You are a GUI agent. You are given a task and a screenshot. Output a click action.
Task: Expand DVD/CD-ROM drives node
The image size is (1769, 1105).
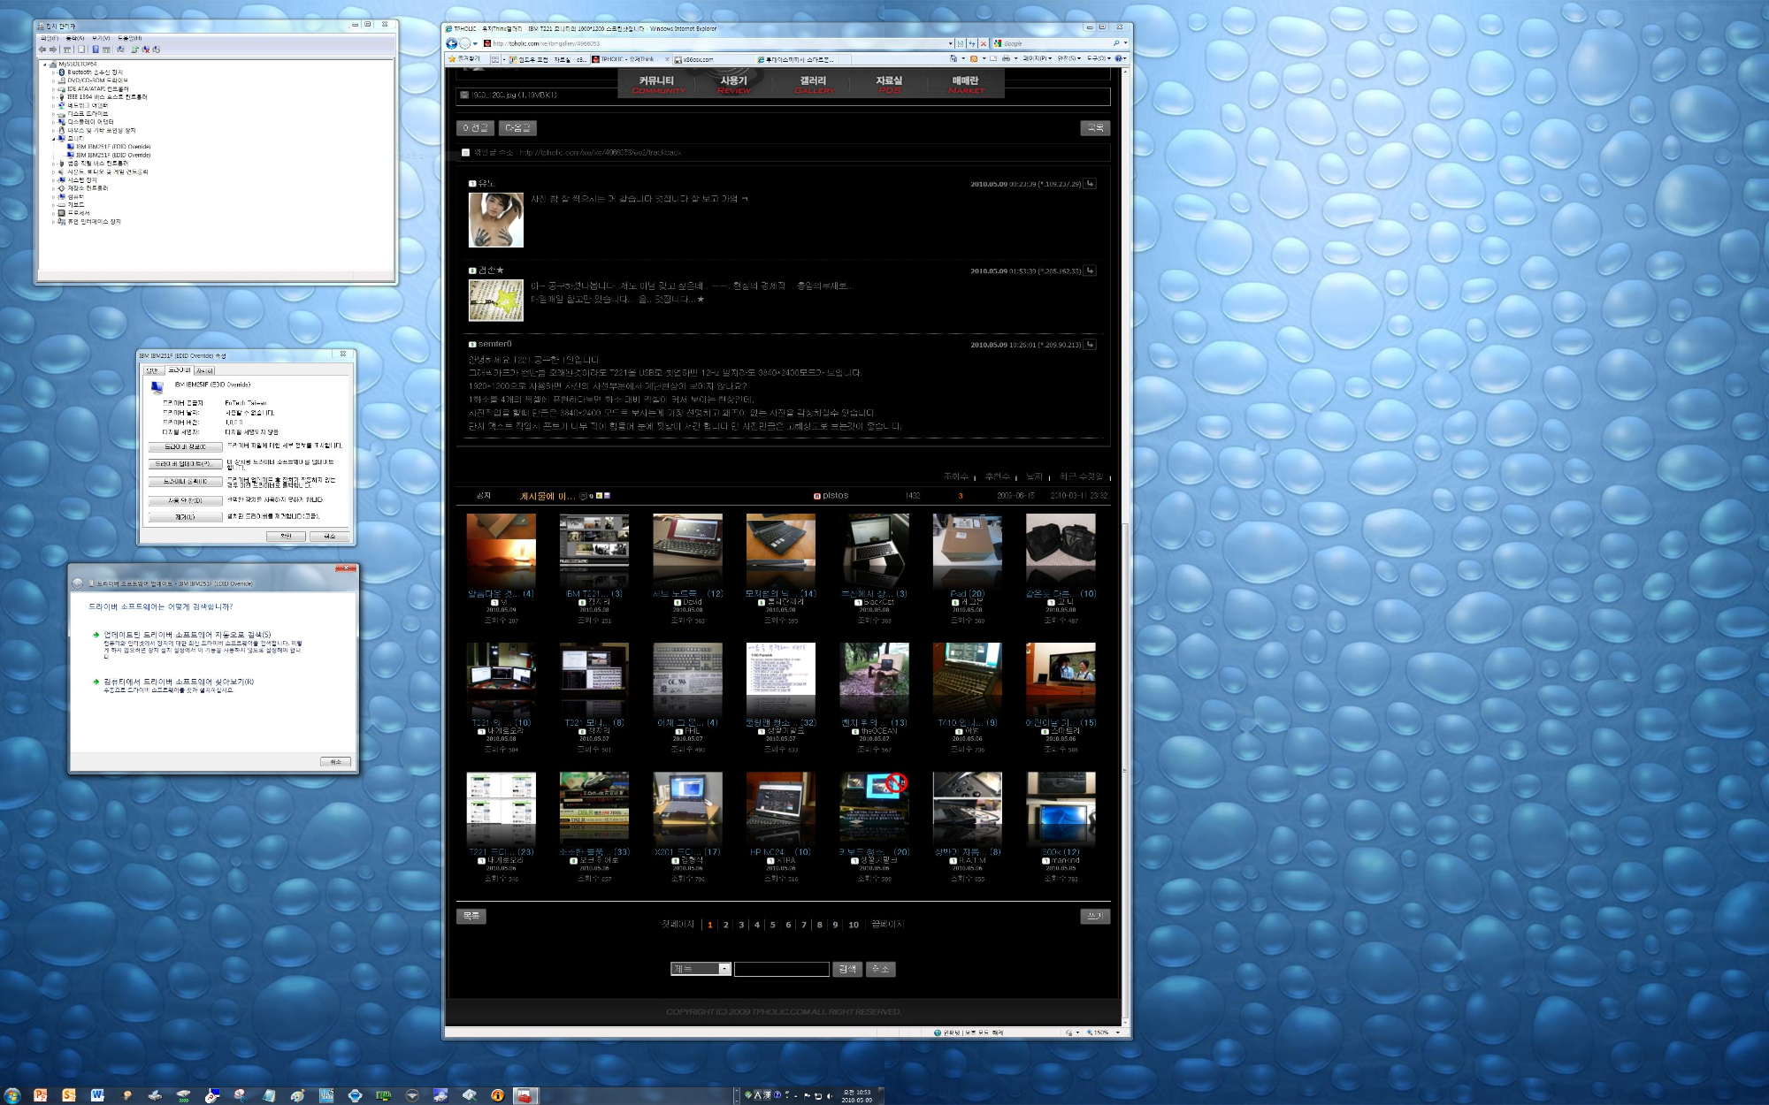(53, 80)
